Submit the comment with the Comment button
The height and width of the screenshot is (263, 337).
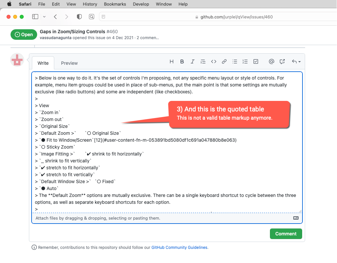coord(286,234)
